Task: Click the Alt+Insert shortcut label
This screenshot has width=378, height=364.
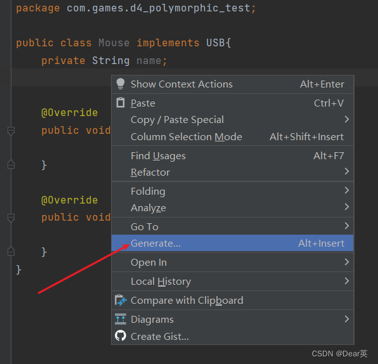Action: pyautogui.click(x=322, y=244)
